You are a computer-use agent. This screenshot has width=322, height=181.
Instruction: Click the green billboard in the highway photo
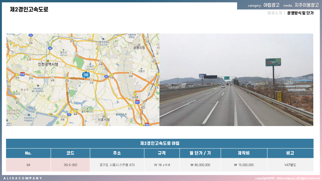tap(273, 62)
